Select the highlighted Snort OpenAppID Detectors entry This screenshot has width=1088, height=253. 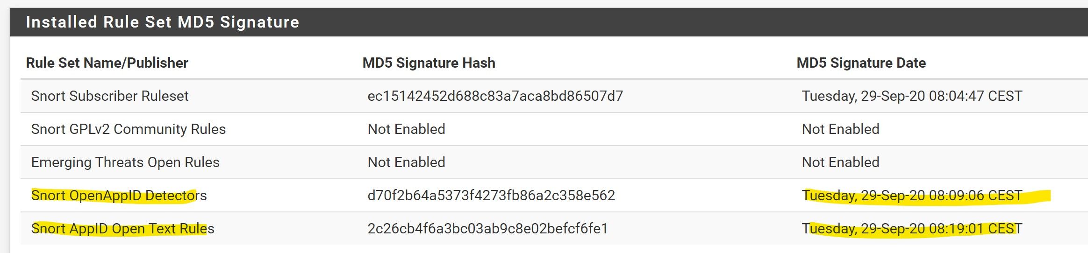tap(119, 195)
